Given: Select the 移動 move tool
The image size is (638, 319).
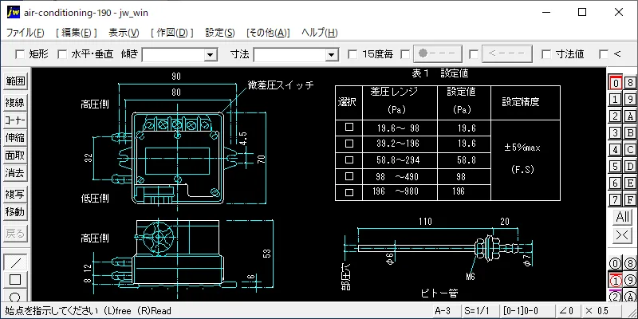Looking at the screenshot, I should coord(15,212).
